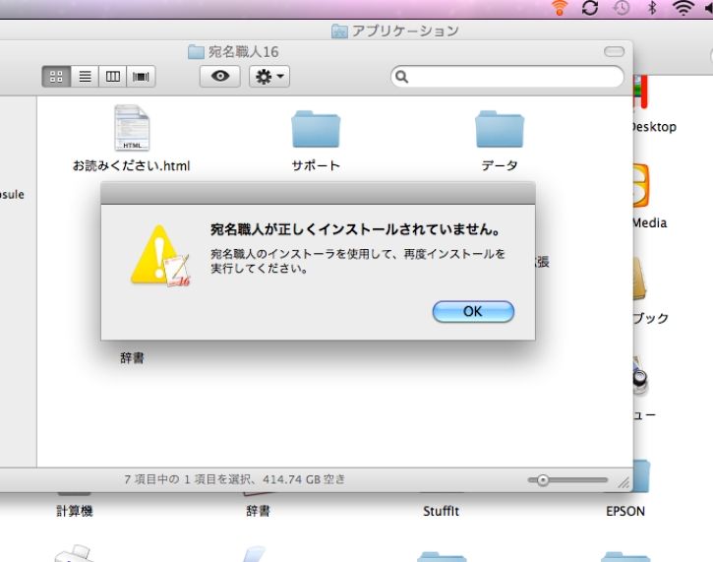Click OK in the warning dialog
This screenshot has width=713, height=562.
click(473, 311)
